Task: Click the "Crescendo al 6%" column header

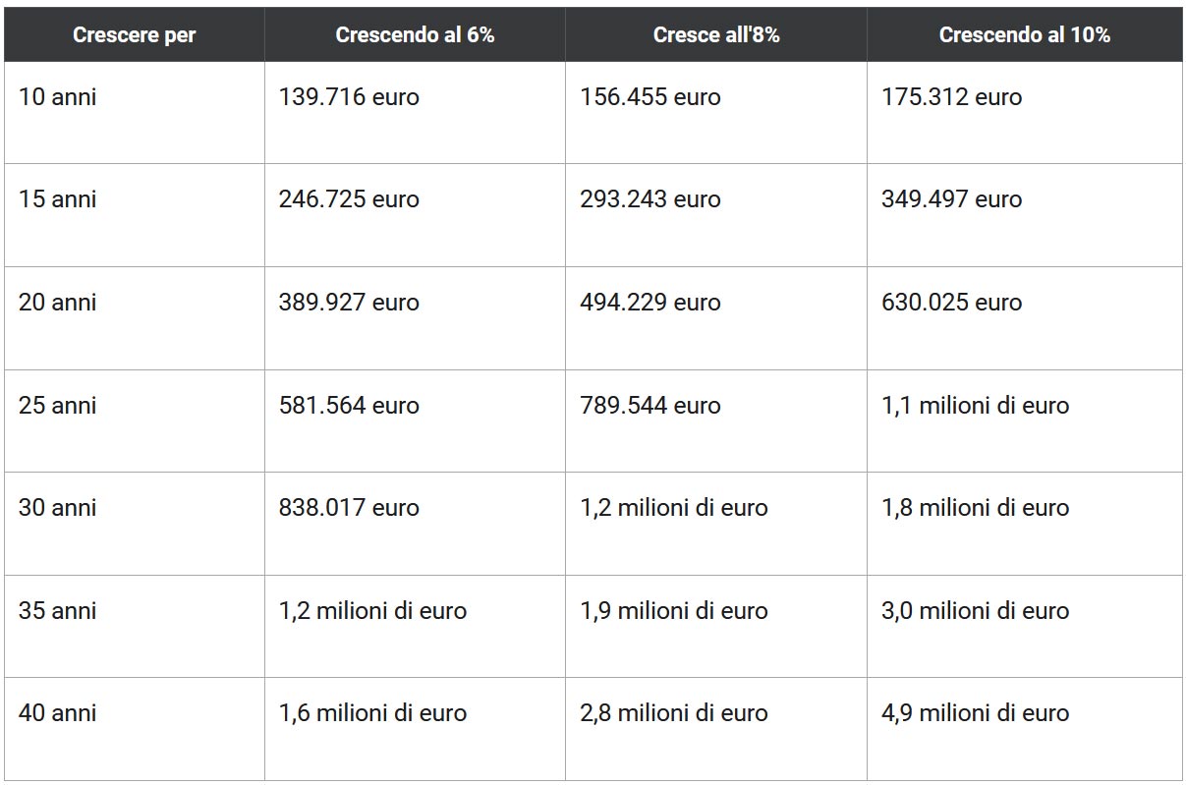Action: (415, 35)
